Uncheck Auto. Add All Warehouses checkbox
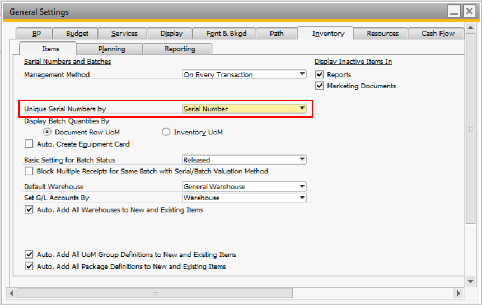This screenshot has height=305, width=482. click(29, 210)
